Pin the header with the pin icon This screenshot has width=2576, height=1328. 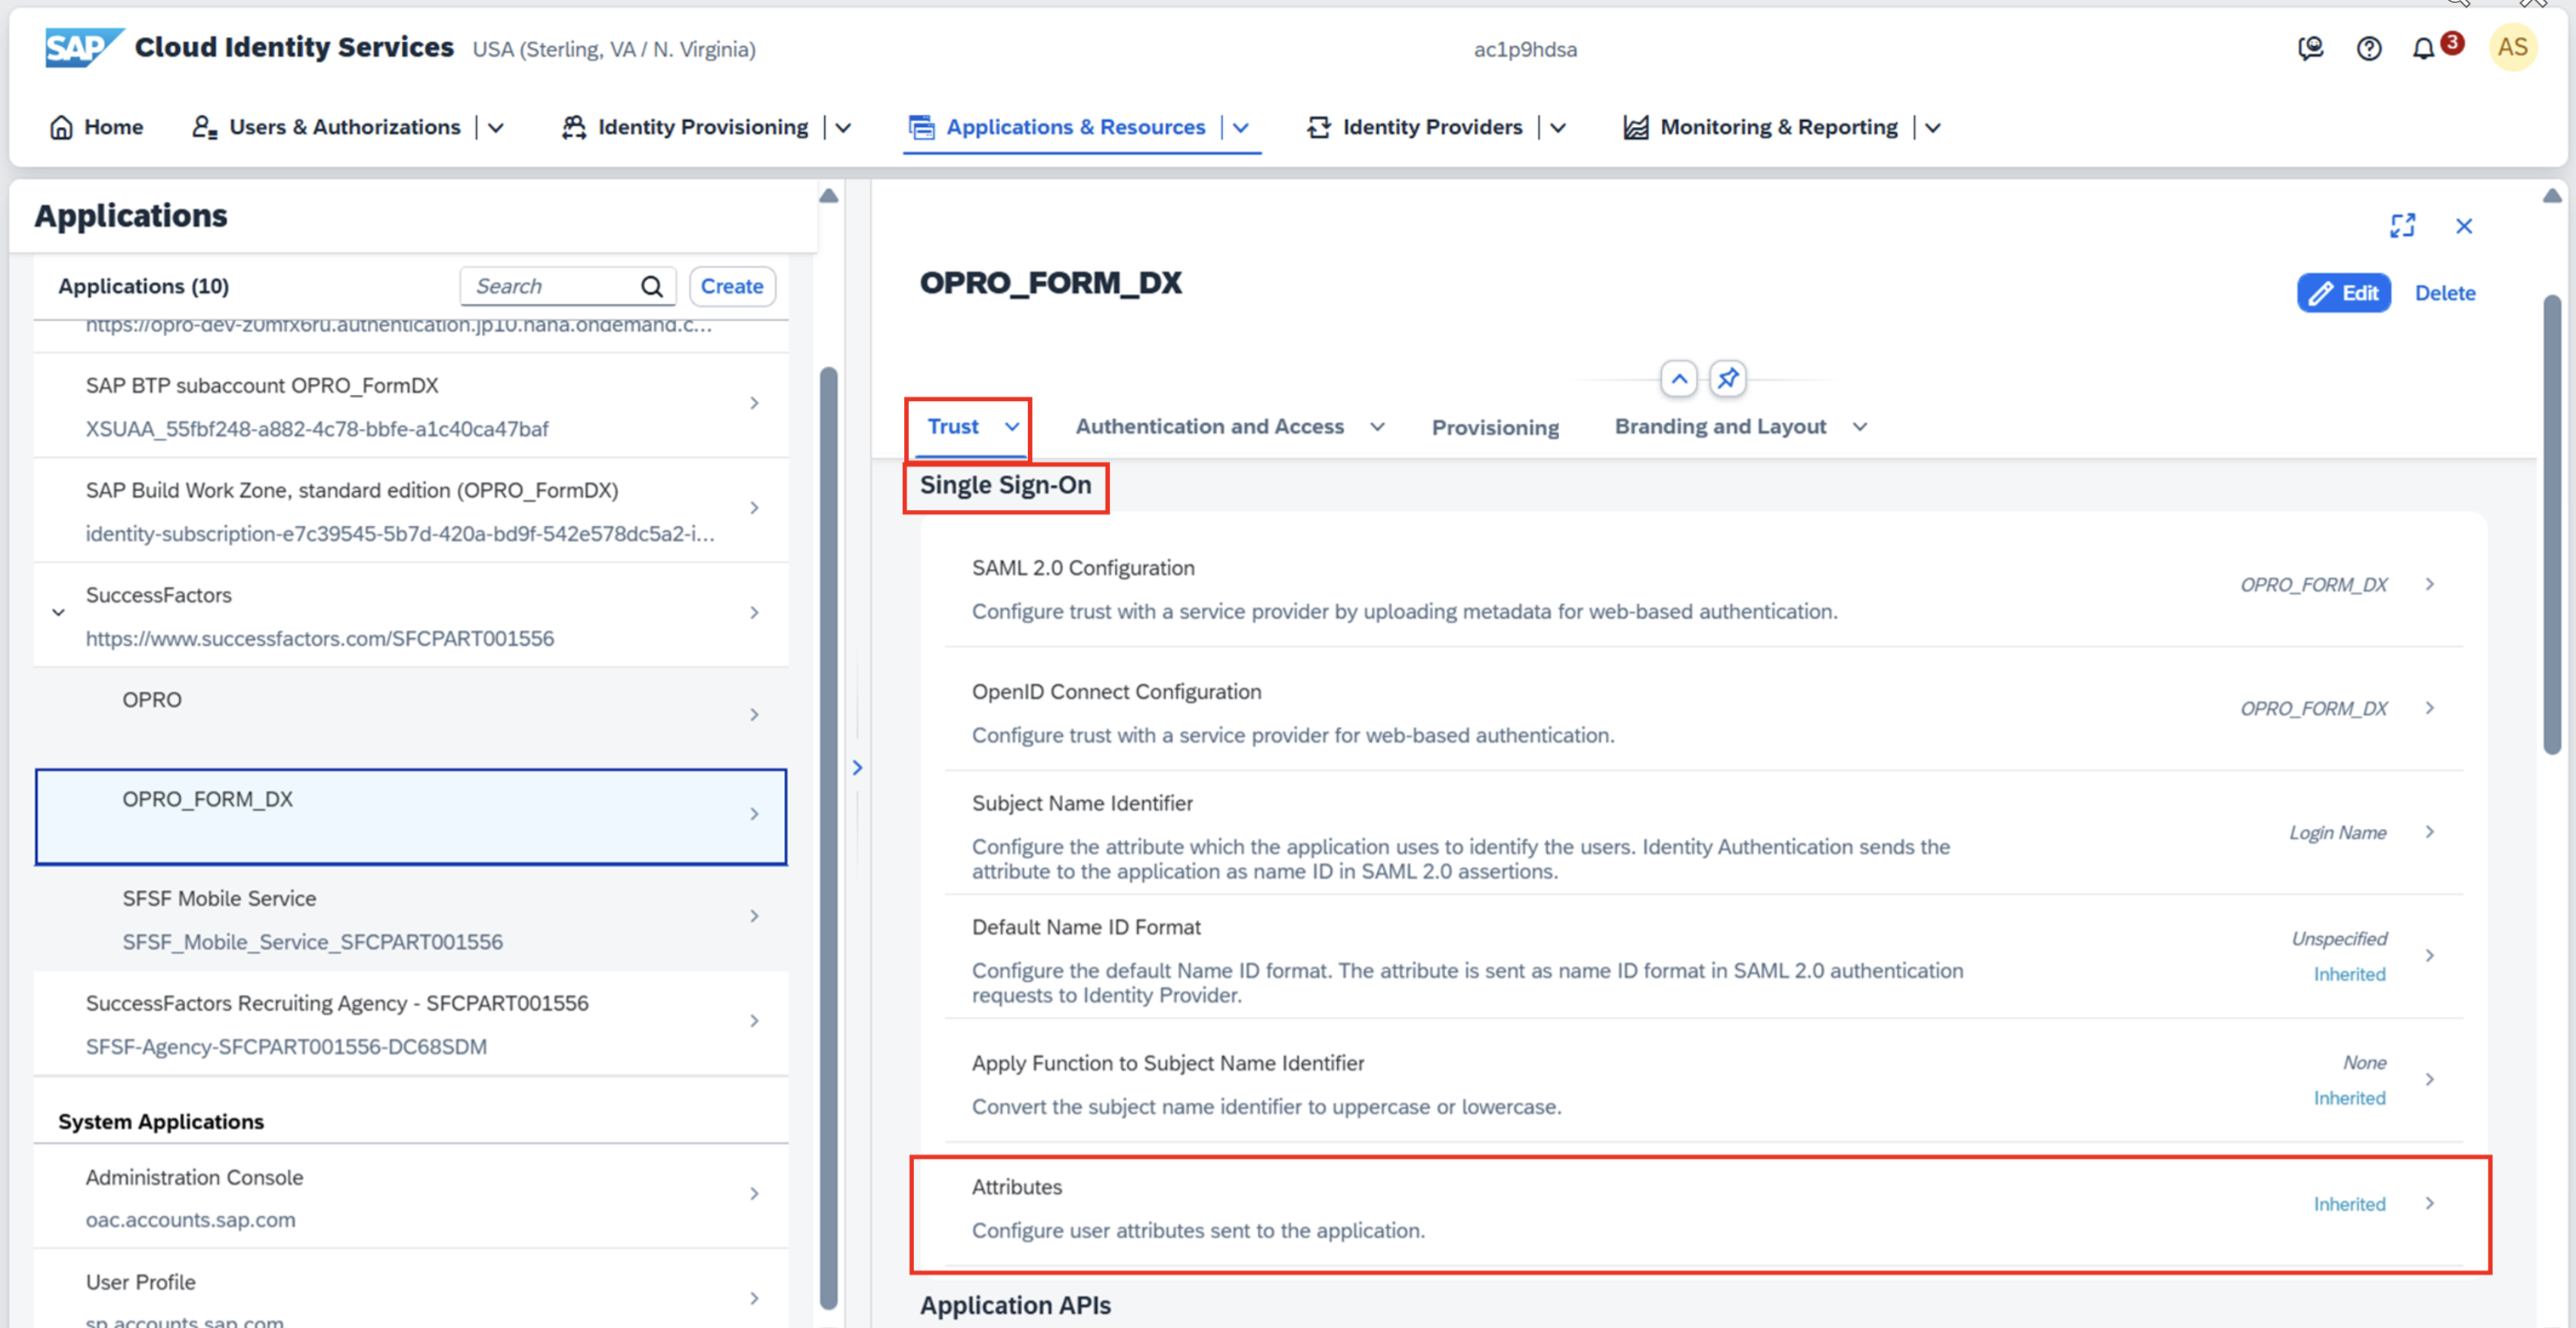(1727, 379)
